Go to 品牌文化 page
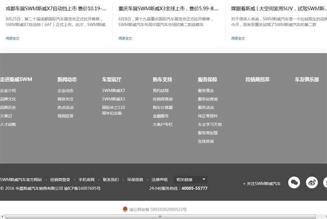 click(x=8, y=99)
